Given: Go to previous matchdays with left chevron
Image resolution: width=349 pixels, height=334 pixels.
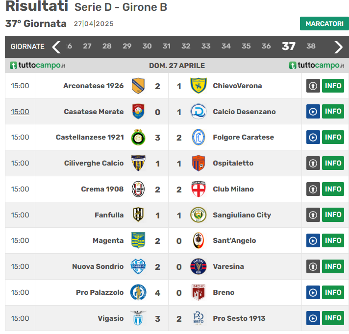Looking at the screenshot, I should coord(56,47).
